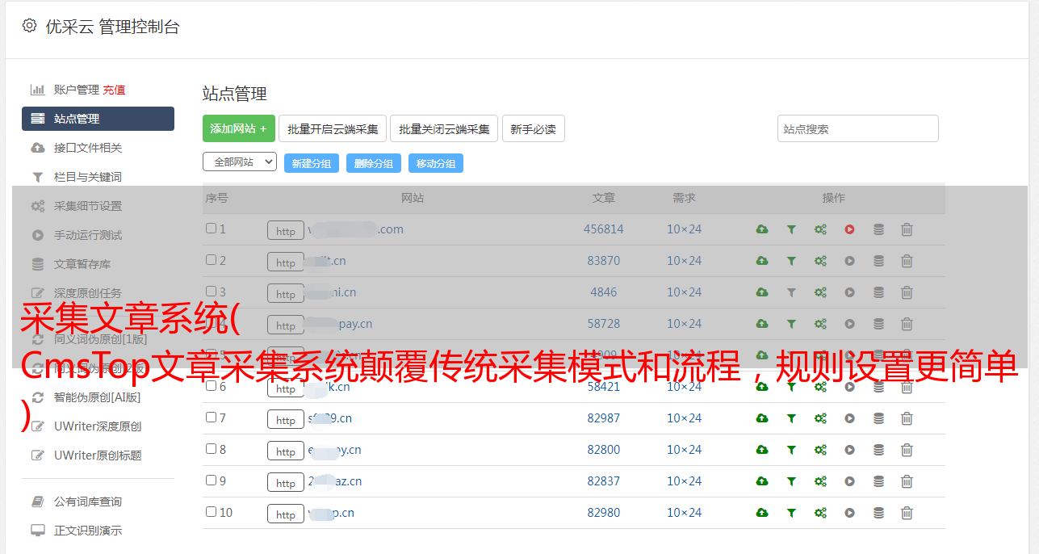Click the cloud upload icon in row 2
The width and height of the screenshot is (1039, 554).
coord(761,261)
